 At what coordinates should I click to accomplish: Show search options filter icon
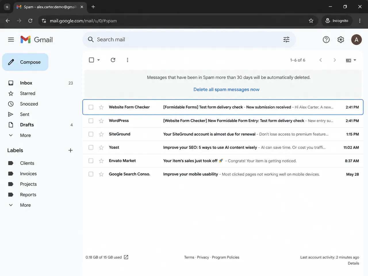[286, 40]
